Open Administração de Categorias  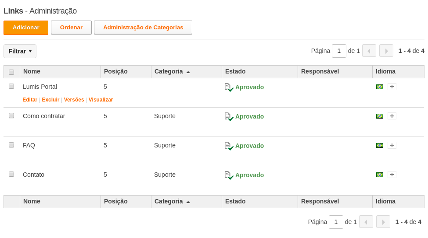pos(143,28)
